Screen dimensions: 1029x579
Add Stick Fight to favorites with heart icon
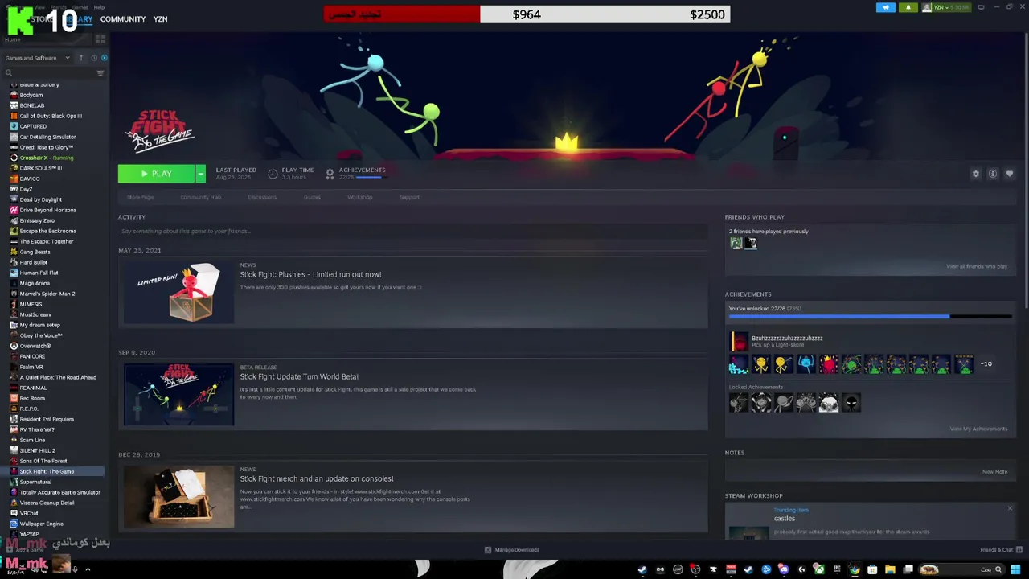(1010, 174)
